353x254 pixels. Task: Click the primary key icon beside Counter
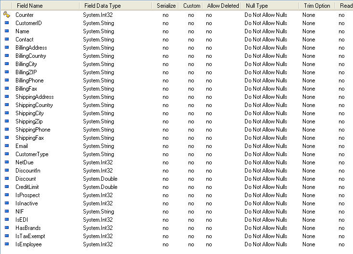7,15
